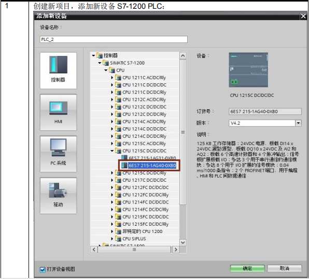Image resolution: width=309 pixels, height=279 pixels.
Task: Select CPU 1212FC DC/DC/Rly row
Action: coord(135,195)
